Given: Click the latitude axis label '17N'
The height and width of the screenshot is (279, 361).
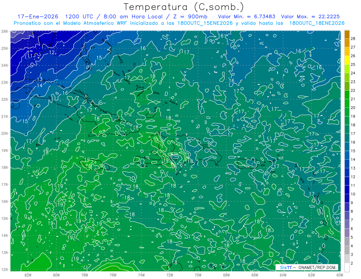Looking at the screenshot, I should click(5, 184).
